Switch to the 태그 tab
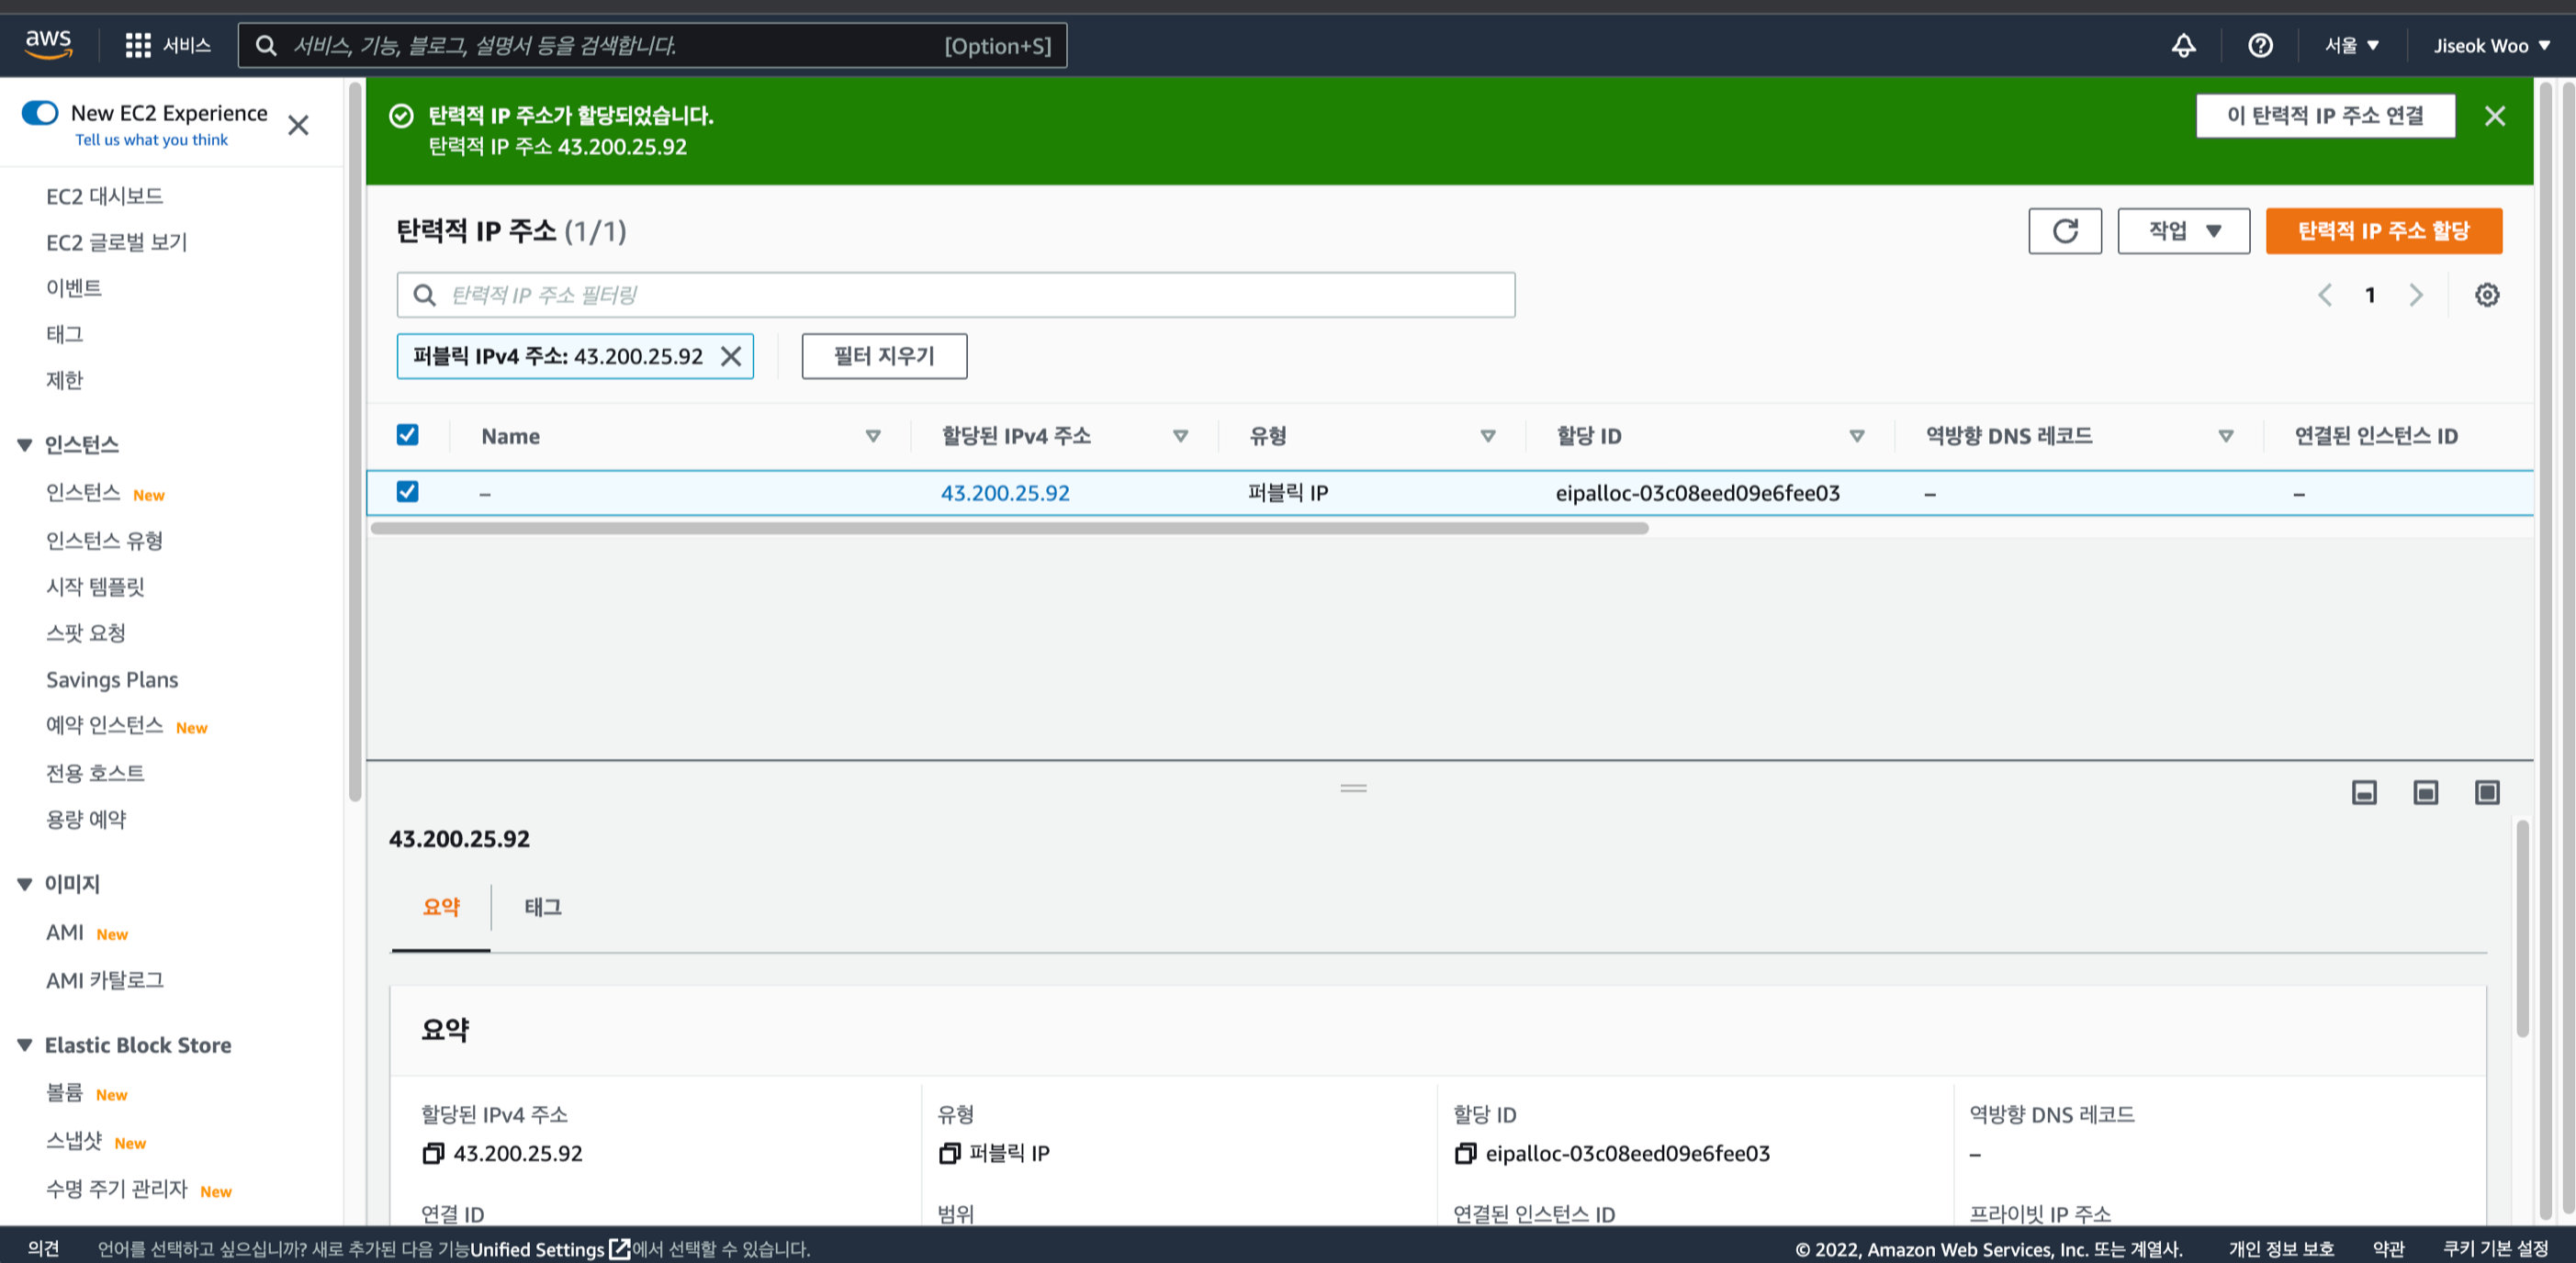 click(542, 907)
